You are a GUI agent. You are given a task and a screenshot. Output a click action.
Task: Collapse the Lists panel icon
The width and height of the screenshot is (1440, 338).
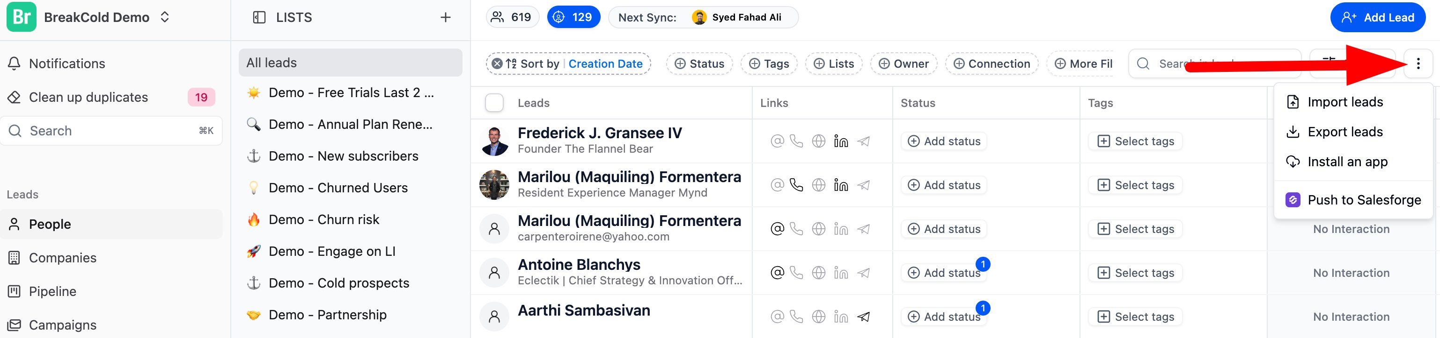click(x=259, y=17)
